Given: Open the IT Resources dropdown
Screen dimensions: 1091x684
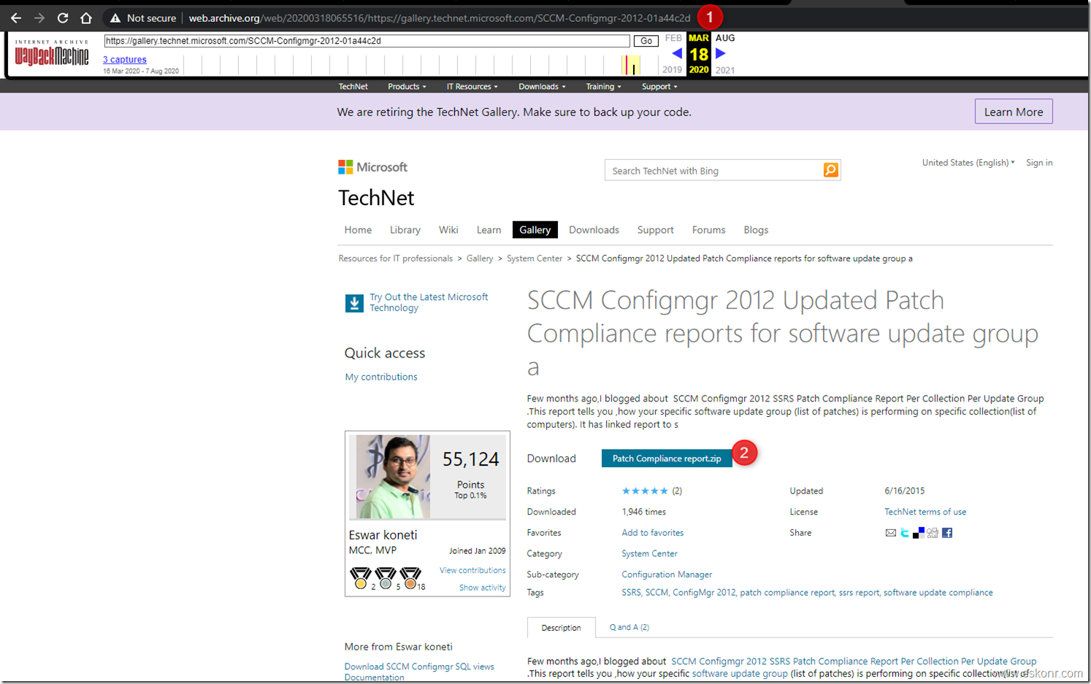Looking at the screenshot, I should pyautogui.click(x=472, y=86).
